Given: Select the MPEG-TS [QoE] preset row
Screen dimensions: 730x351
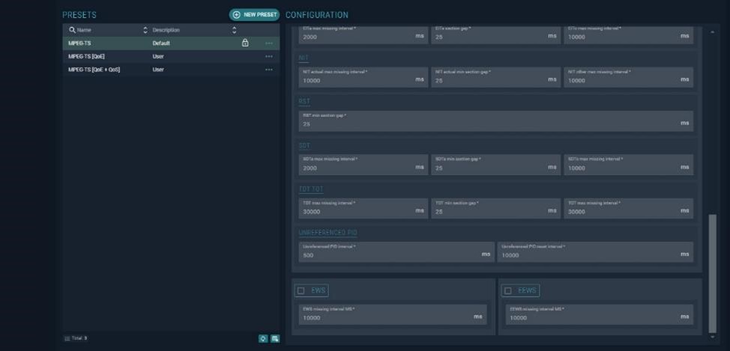Looking at the screenshot, I should [x=150, y=56].
